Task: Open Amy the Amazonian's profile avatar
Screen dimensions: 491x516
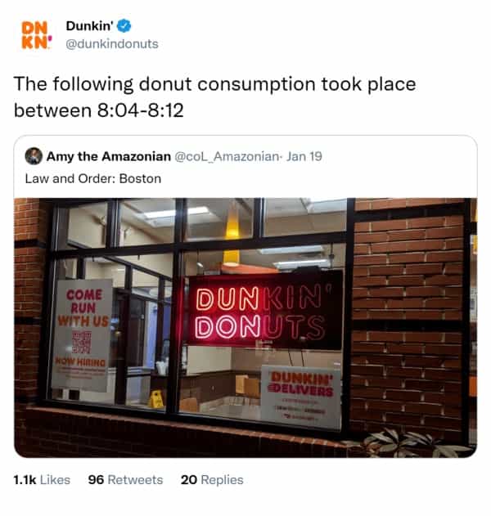Action: (x=34, y=156)
